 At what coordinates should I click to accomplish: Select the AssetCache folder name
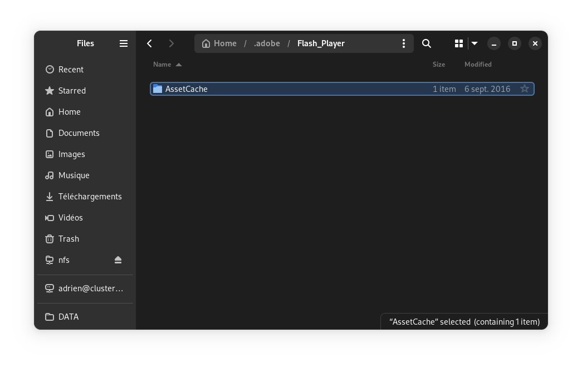[x=187, y=89]
